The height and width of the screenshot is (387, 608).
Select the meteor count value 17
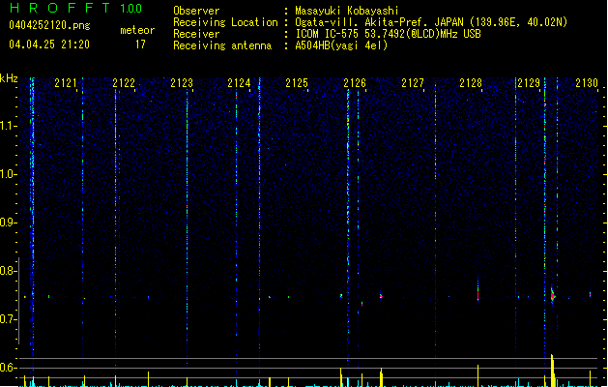point(140,45)
